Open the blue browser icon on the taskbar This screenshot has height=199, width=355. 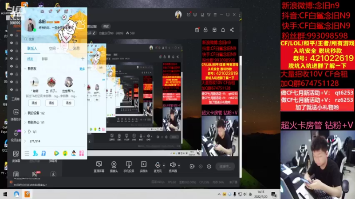coord(16,194)
